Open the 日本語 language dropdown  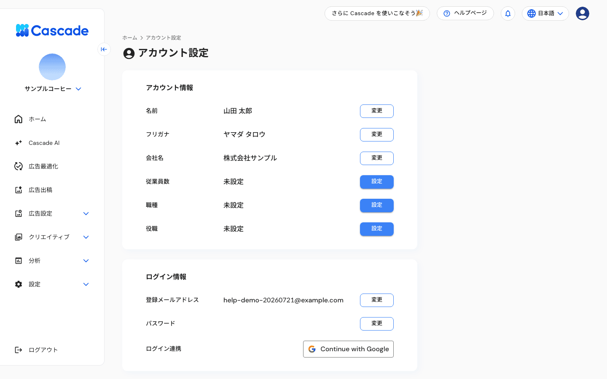[x=545, y=13]
